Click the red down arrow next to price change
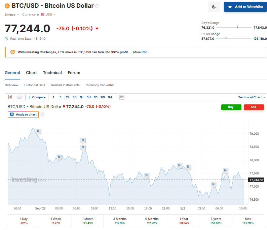Image resolution: width=267 pixels, height=230 pixels. pos(97,29)
